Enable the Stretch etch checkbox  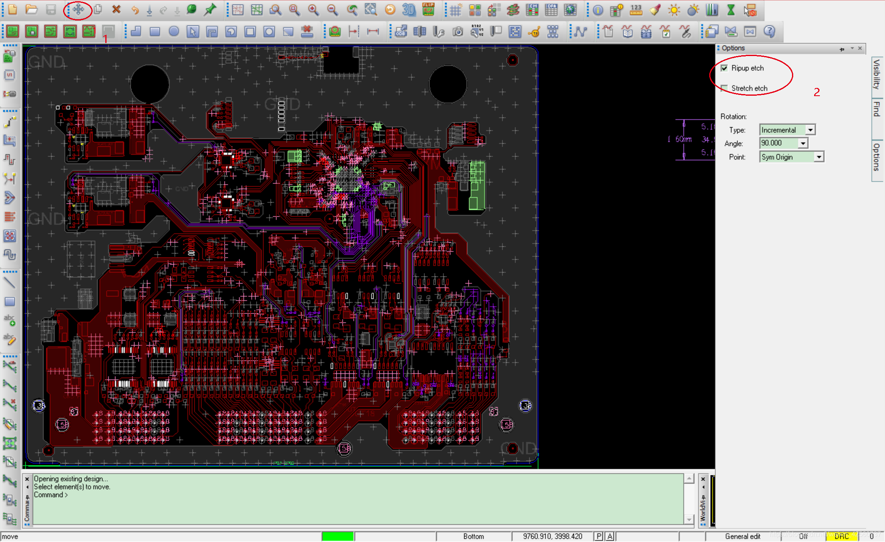coord(724,88)
